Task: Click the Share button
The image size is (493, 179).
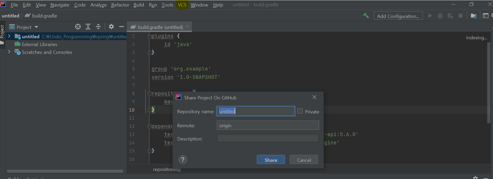Action: click(x=271, y=160)
